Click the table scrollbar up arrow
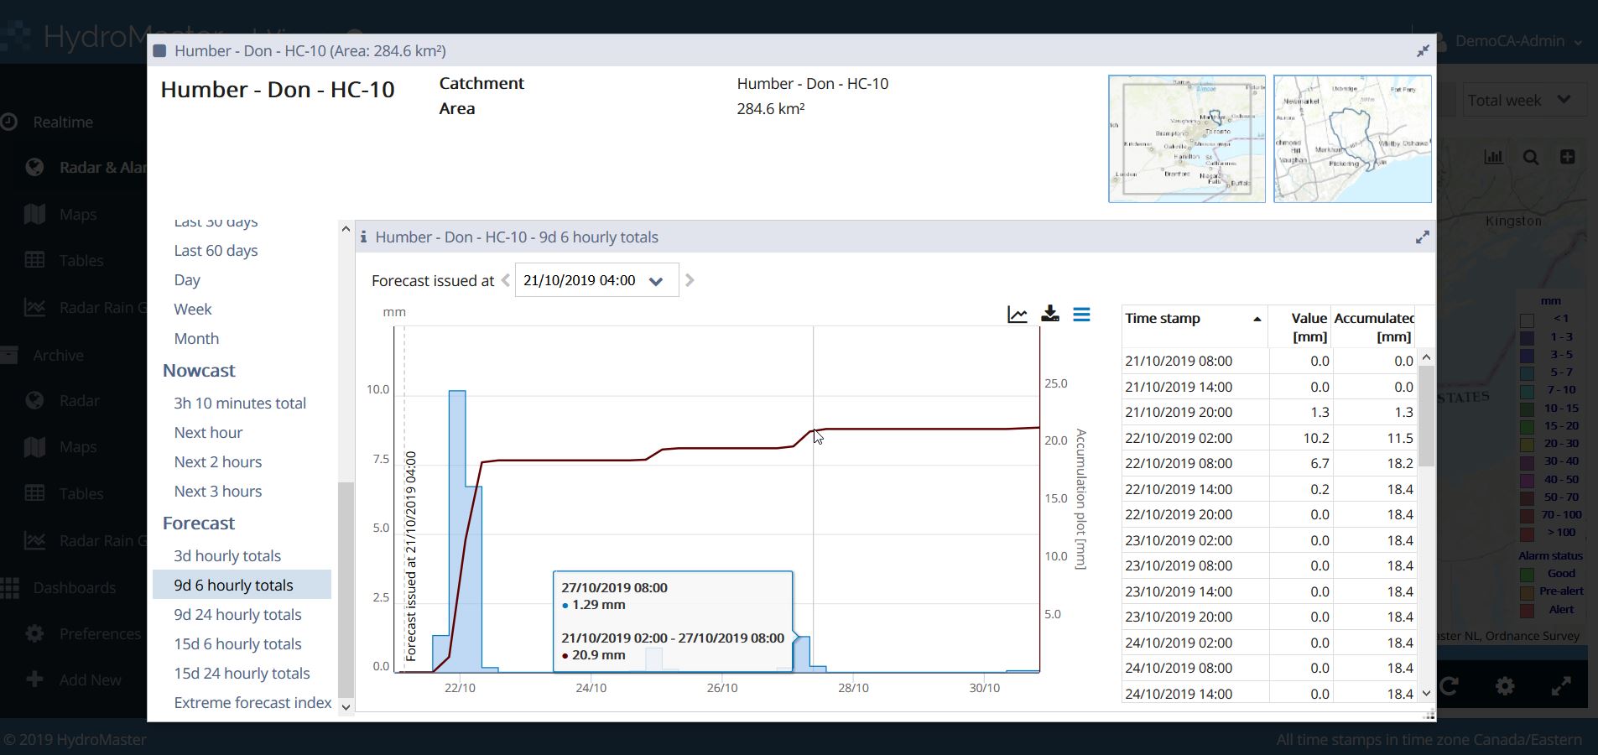 coord(1426,357)
